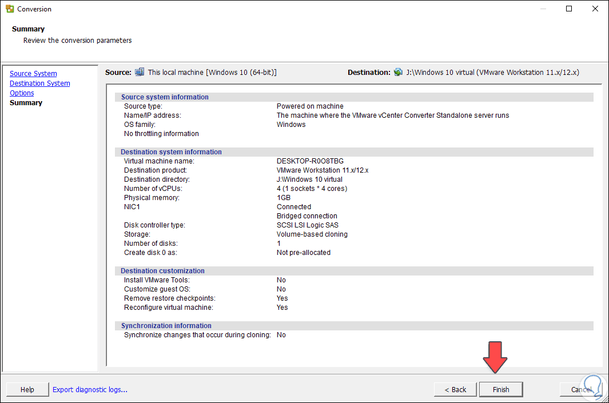Viewport: 609px width, 403px height.
Task: Click the 'Customize guest OS:' label
Action: pos(157,289)
